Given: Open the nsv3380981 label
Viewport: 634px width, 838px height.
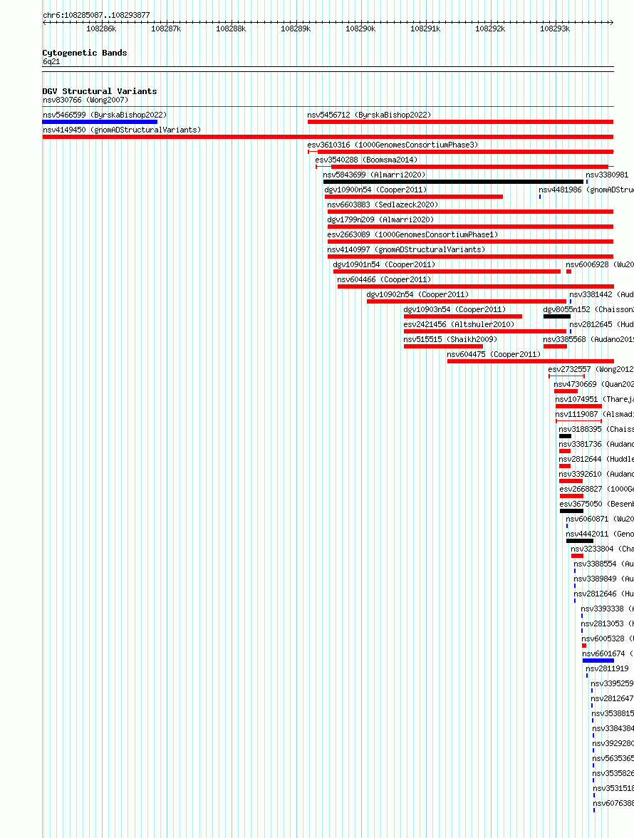Looking at the screenshot, I should pos(608,175).
